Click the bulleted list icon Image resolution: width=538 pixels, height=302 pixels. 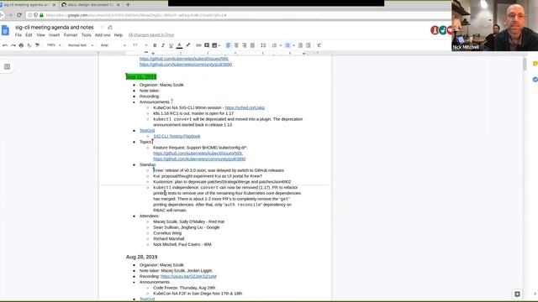tap(287, 45)
